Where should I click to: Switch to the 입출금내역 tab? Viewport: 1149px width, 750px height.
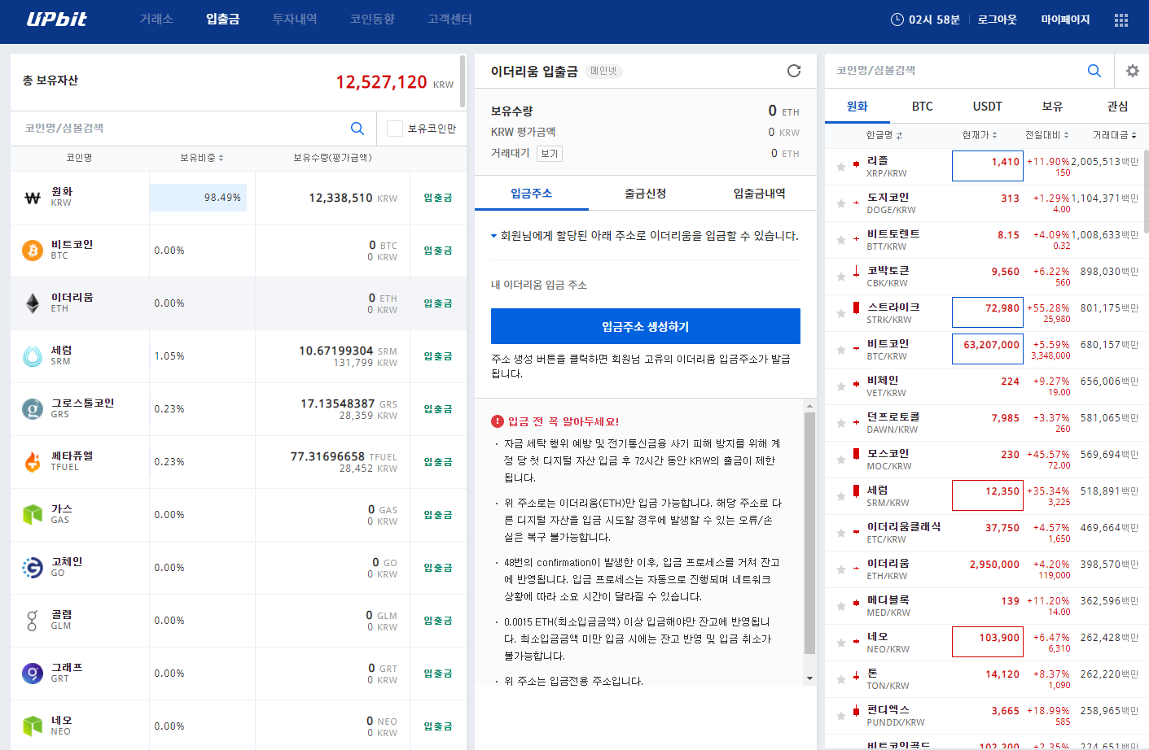[760, 194]
